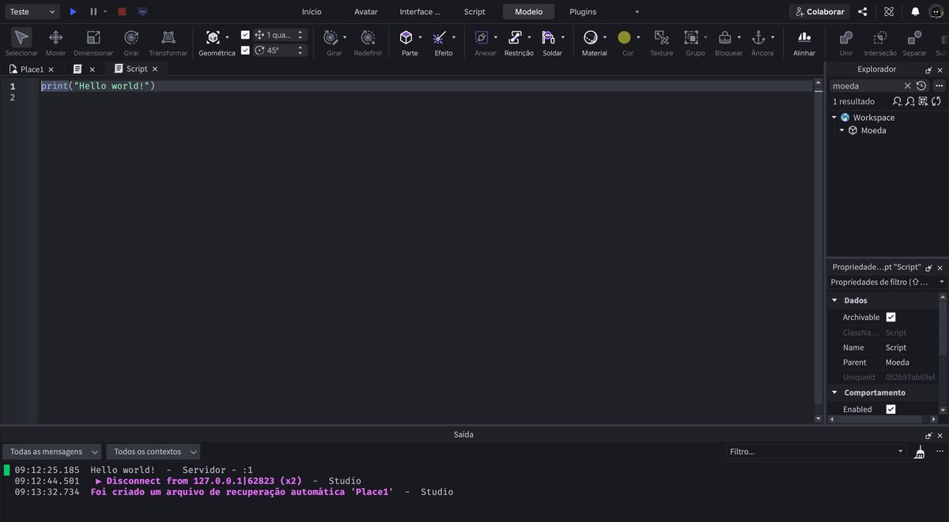
Task: Open the Teste mode dropdown
Action: pos(31,12)
